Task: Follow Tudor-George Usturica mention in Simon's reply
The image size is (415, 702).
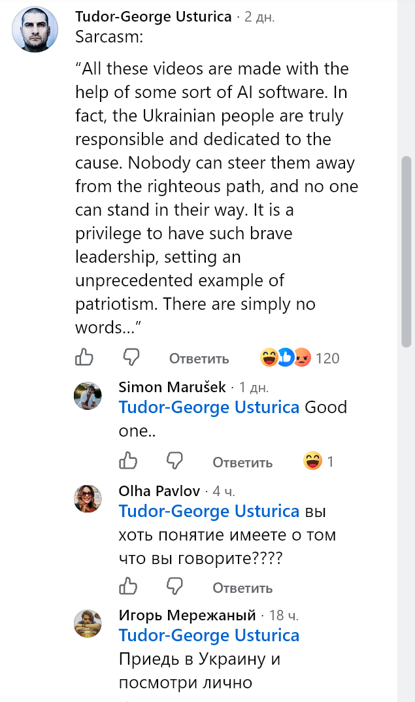Action: pos(208,407)
